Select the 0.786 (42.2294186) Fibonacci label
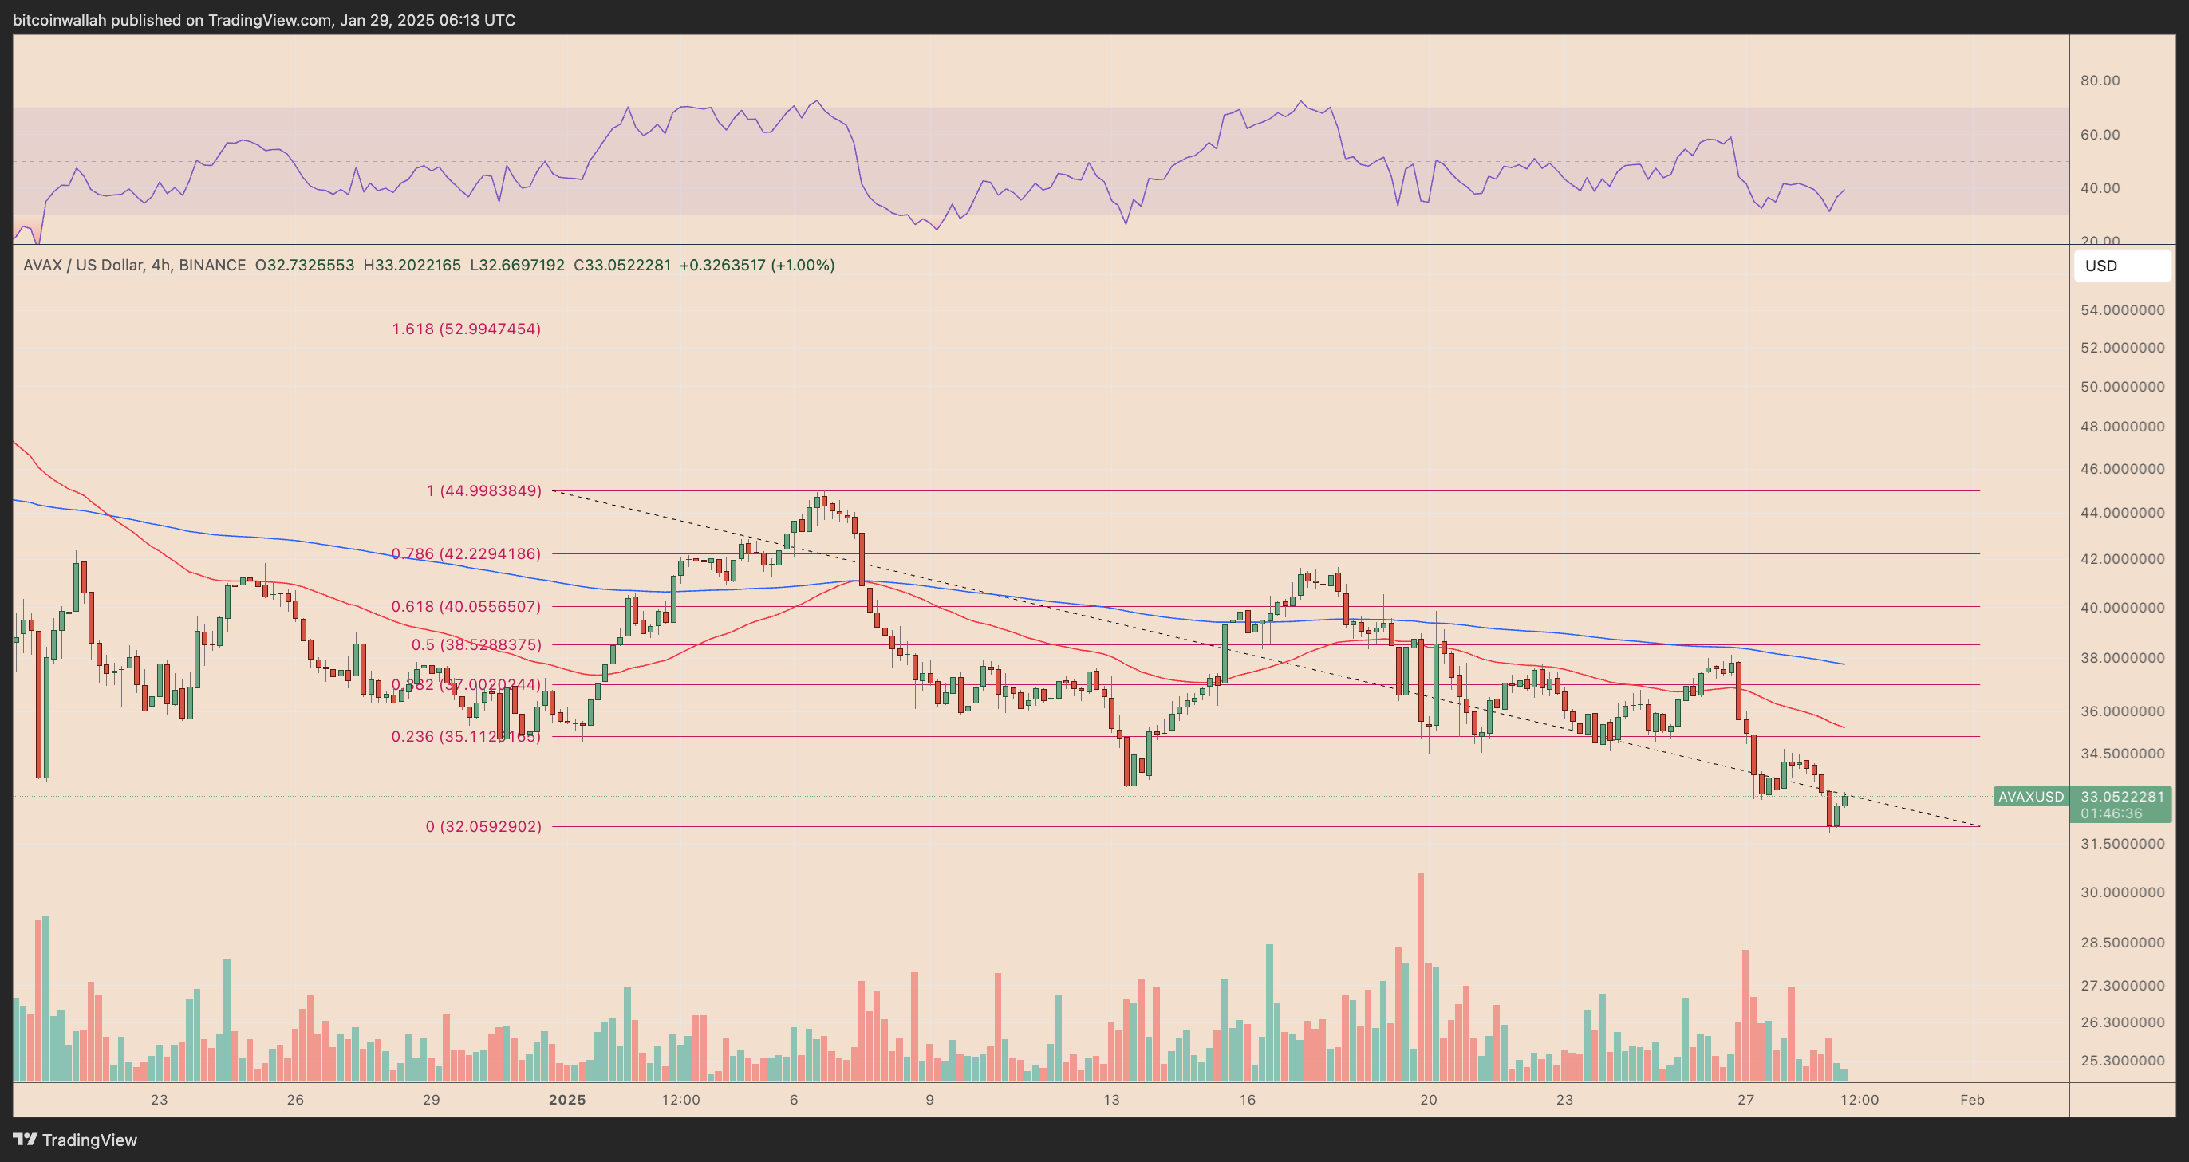 tap(466, 553)
